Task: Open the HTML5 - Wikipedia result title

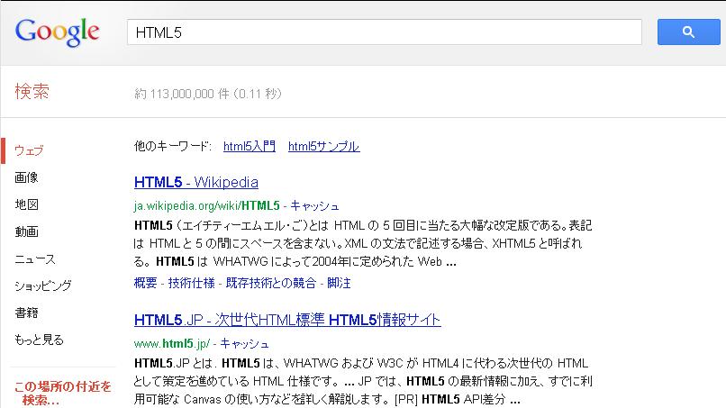Action: click(x=196, y=182)
